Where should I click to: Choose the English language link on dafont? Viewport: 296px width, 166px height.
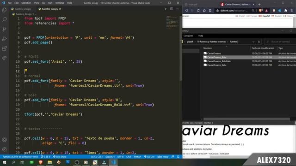coord(240,16)
